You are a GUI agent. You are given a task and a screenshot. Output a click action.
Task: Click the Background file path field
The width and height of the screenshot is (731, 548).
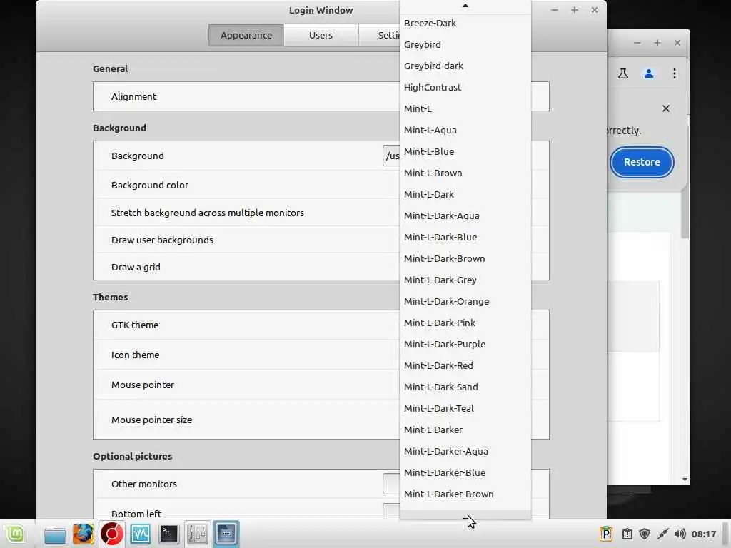(x=391, y=156)
